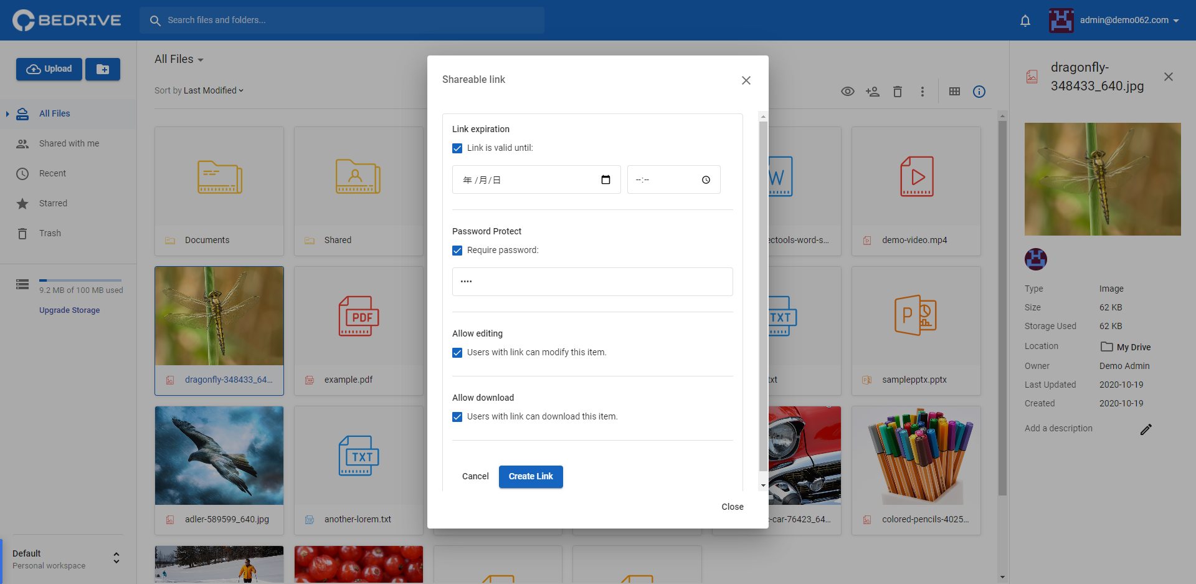Click the delete trash toolbar icon

898,92
